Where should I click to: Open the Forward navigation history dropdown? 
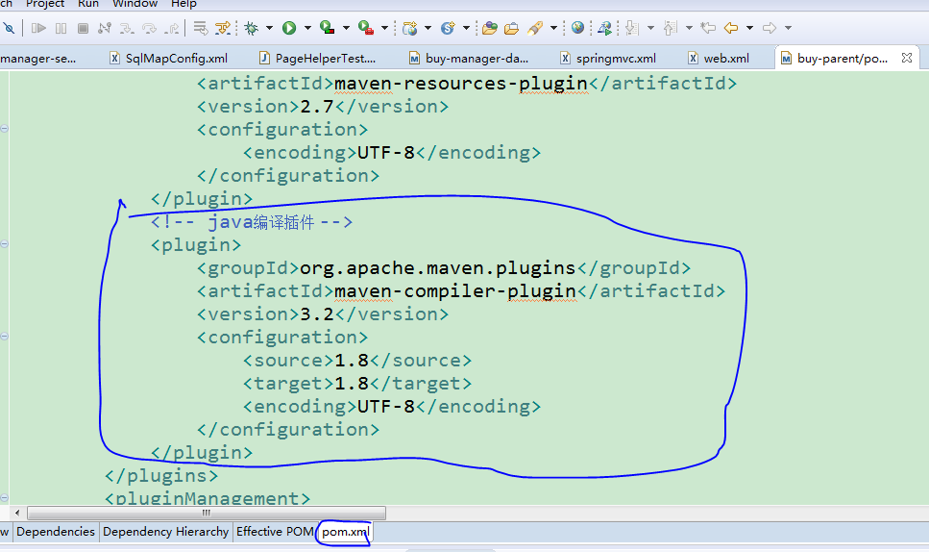coord(788,28)
